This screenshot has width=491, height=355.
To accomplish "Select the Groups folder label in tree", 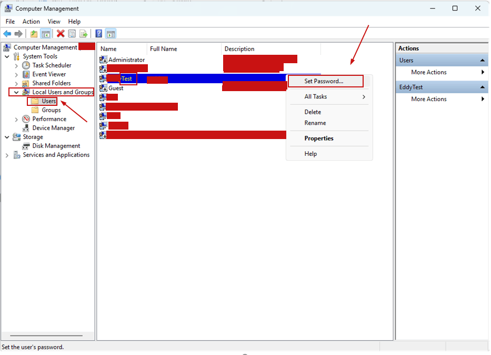I will 52,110.
